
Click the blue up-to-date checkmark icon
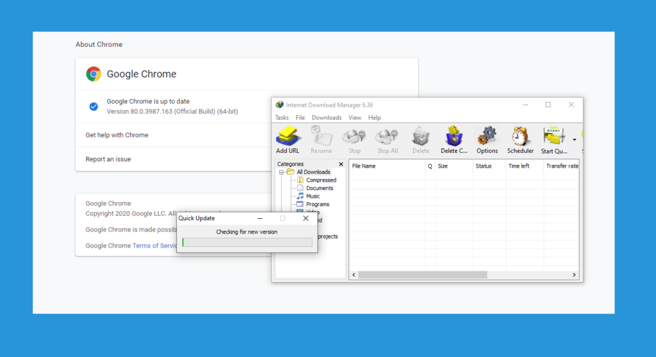[94, 107]
